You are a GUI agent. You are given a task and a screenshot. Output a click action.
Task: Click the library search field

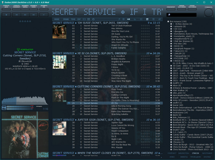[x=182, y=15]
